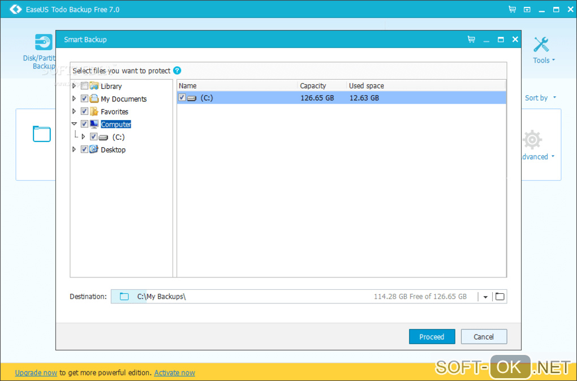Click the C: drive icon in tree

pos(104,138)
